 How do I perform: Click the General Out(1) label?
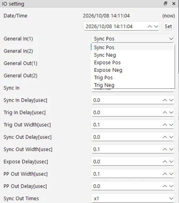point(20,63)
